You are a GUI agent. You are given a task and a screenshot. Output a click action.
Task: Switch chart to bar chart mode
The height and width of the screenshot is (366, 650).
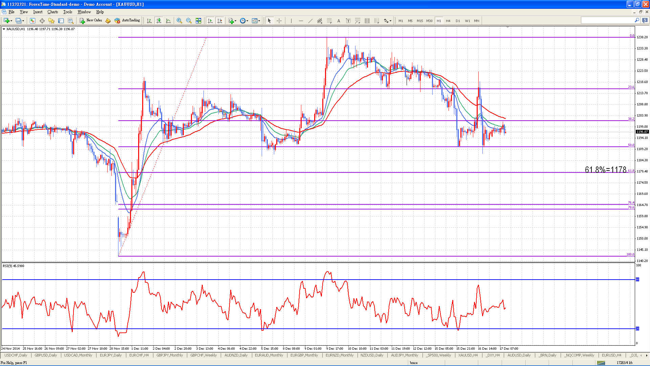(x=149, y=21)
